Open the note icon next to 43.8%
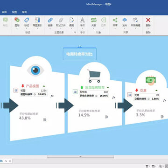 [45, 119]
